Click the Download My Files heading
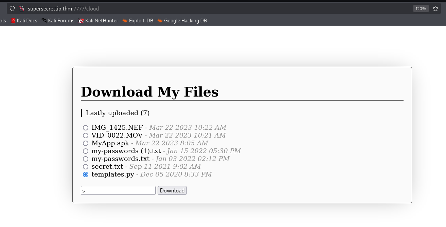 (149, 92)
